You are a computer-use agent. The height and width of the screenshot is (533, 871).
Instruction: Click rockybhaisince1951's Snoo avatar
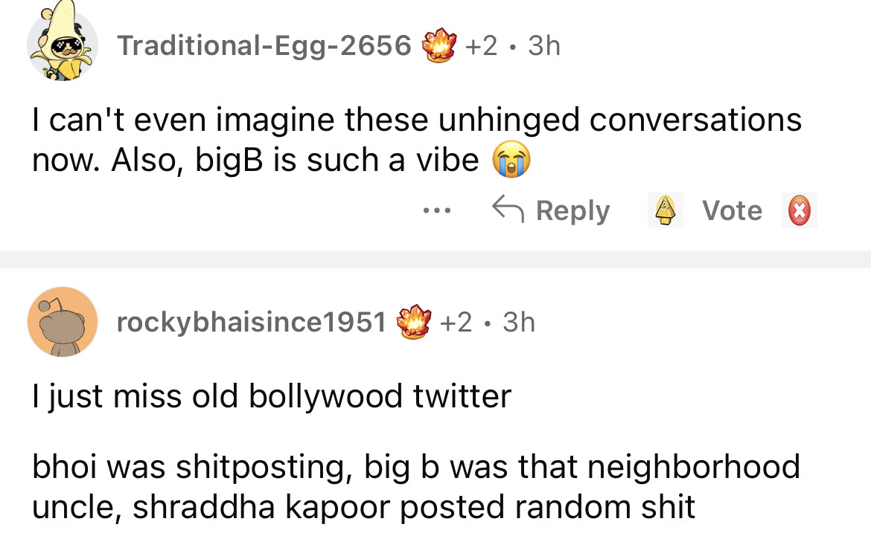pyautogui.click(x=63, y=322)
